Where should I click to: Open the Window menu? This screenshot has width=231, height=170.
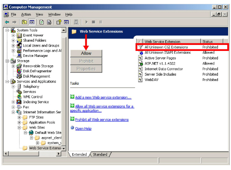coord(54,14)
